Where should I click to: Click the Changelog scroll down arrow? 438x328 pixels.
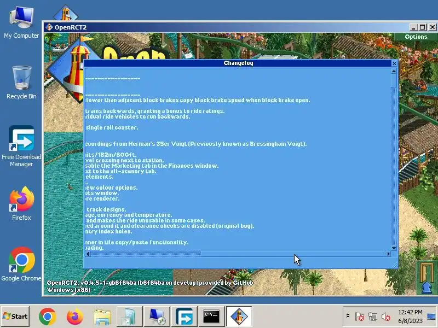[x=394, y=248]
